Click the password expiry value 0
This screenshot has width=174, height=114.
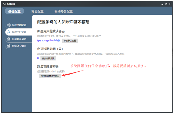pos(38,58)
